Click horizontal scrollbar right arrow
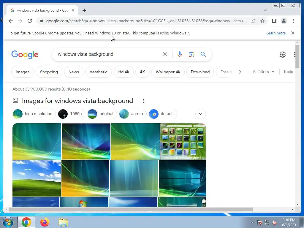 (x=292, y=209)
